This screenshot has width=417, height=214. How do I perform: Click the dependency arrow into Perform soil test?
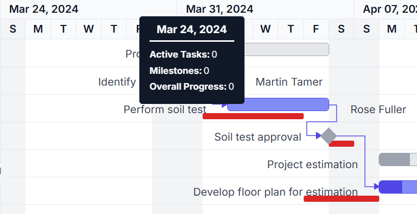[x=225, y=104]
